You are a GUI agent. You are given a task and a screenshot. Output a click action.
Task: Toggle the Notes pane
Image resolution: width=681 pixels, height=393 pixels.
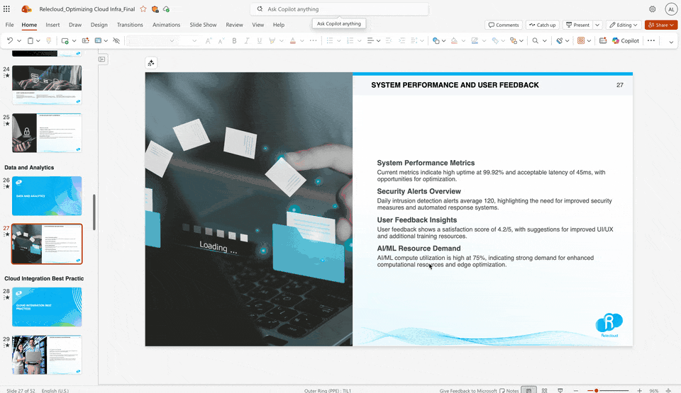509,390
